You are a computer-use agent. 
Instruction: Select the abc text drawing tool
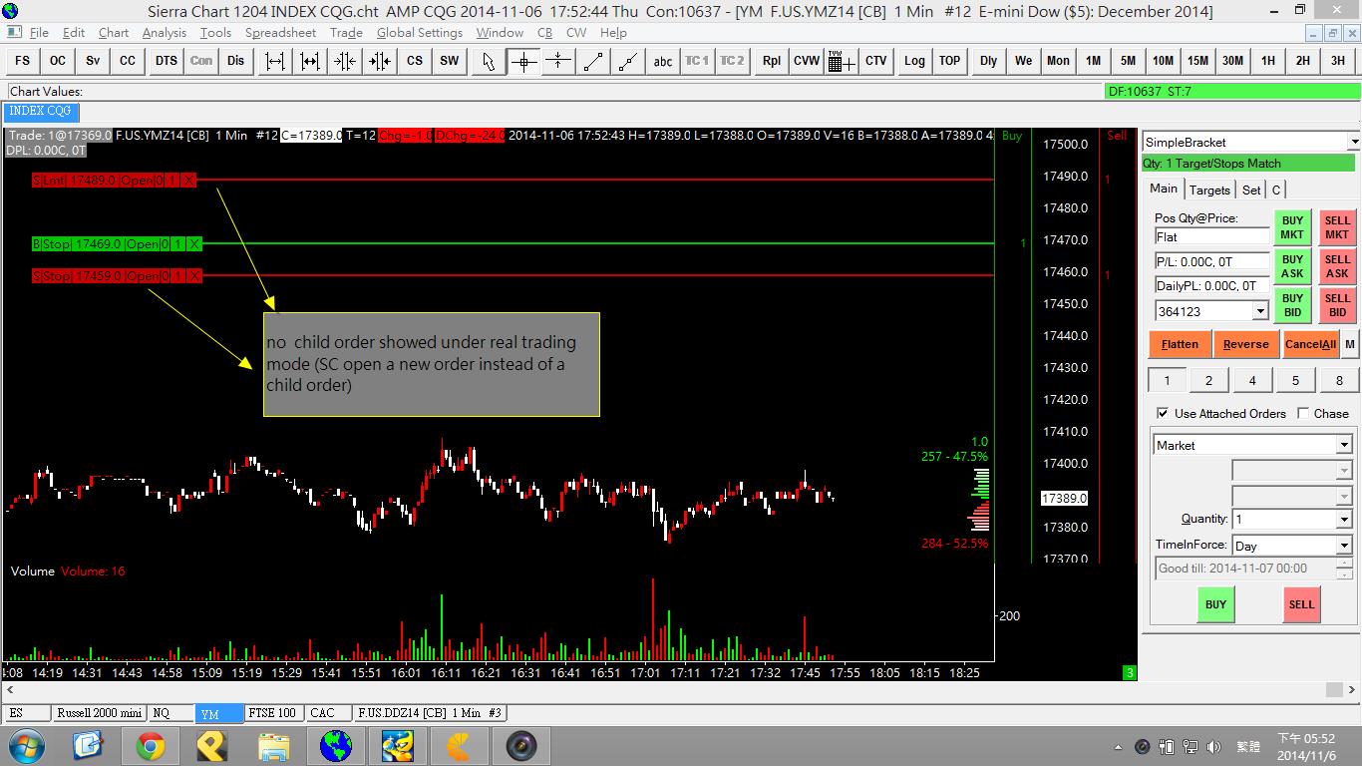[x=663, y=61]
